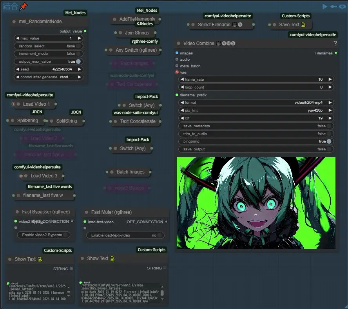Click the audio input port
Screen dimensions: 348x309
point(177,59)
